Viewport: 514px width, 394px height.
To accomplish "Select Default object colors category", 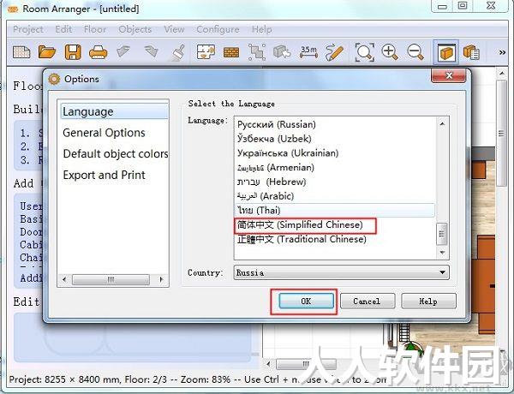I will pyautogui.click(x=116, y=153).
